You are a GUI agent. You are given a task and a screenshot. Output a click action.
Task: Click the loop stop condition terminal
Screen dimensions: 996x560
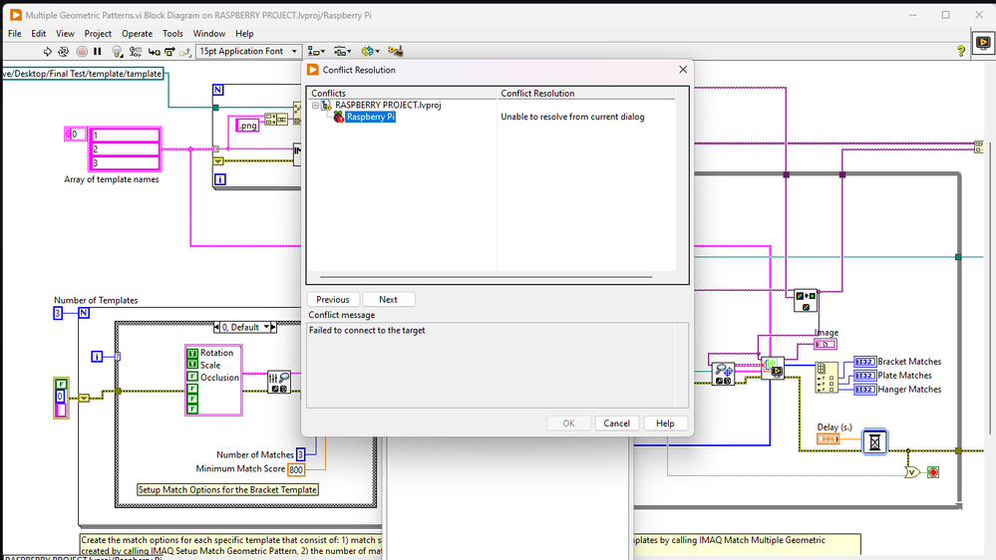coord(932,472)
